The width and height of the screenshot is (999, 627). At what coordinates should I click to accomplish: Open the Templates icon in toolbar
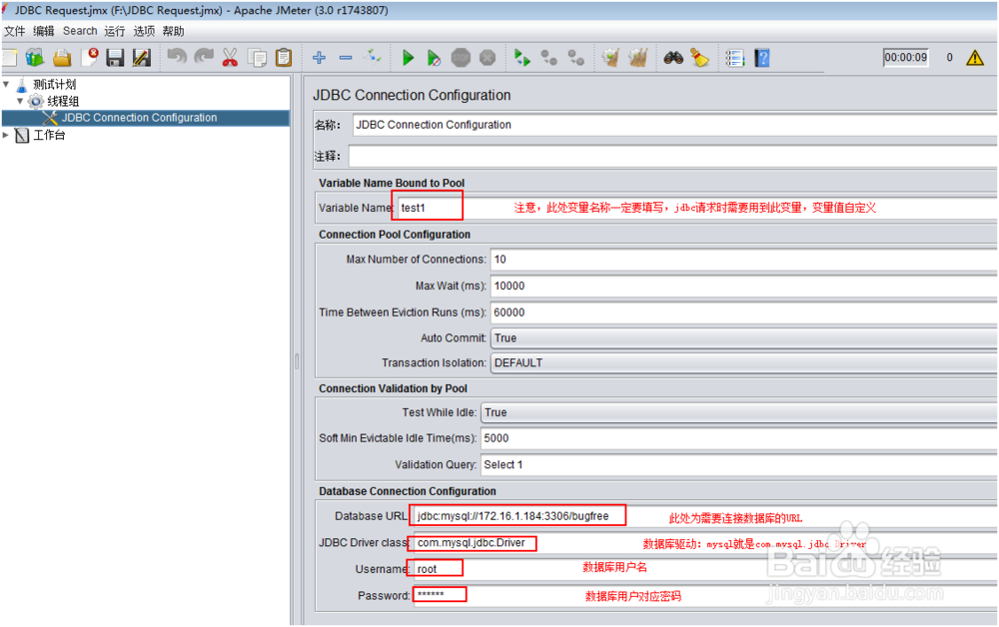click(x=34, y=58)
